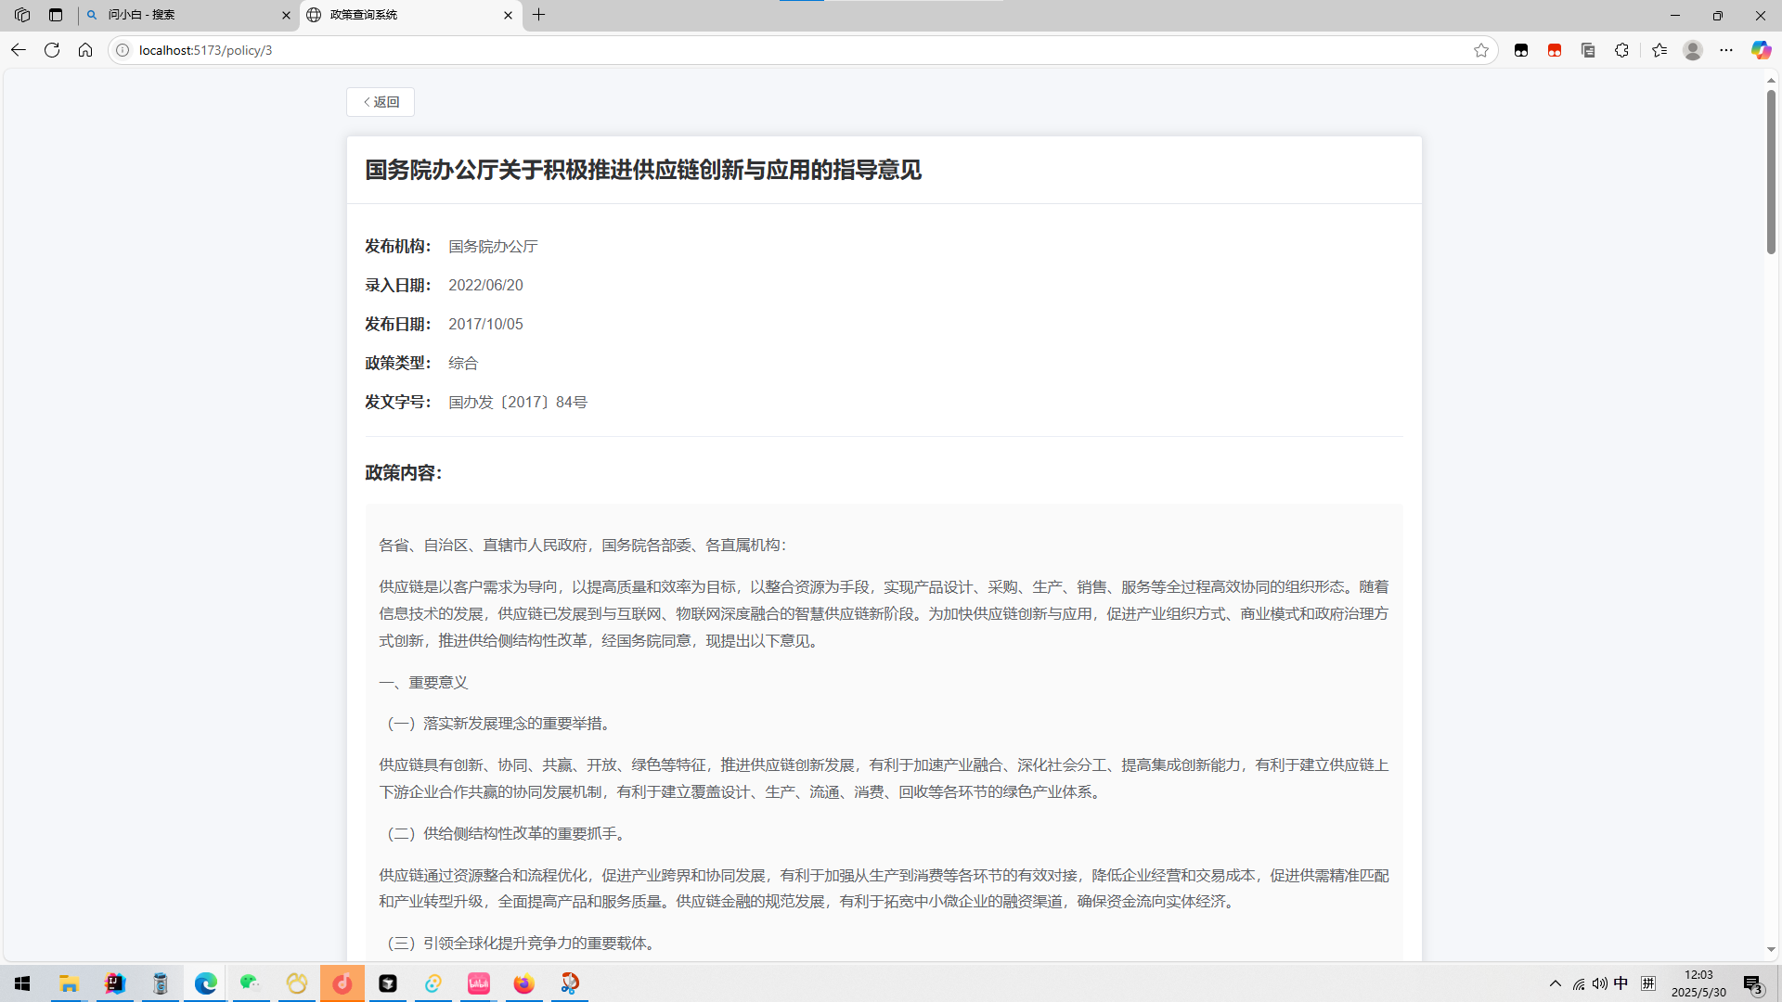Open tab actions menu button

pyautogui.click(x=56, y=15)
